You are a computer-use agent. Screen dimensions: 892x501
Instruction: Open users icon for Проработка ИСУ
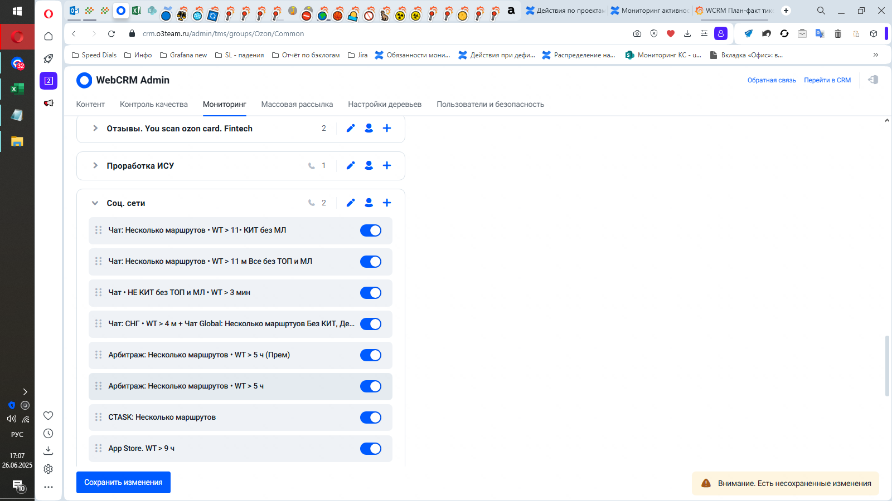coord(369,165)
